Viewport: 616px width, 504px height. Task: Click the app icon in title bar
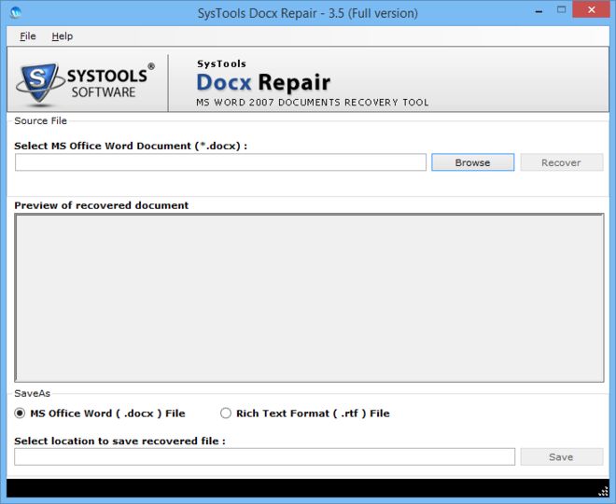pos(16,13)
